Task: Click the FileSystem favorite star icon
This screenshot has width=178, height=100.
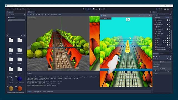Action: [24, 15]
